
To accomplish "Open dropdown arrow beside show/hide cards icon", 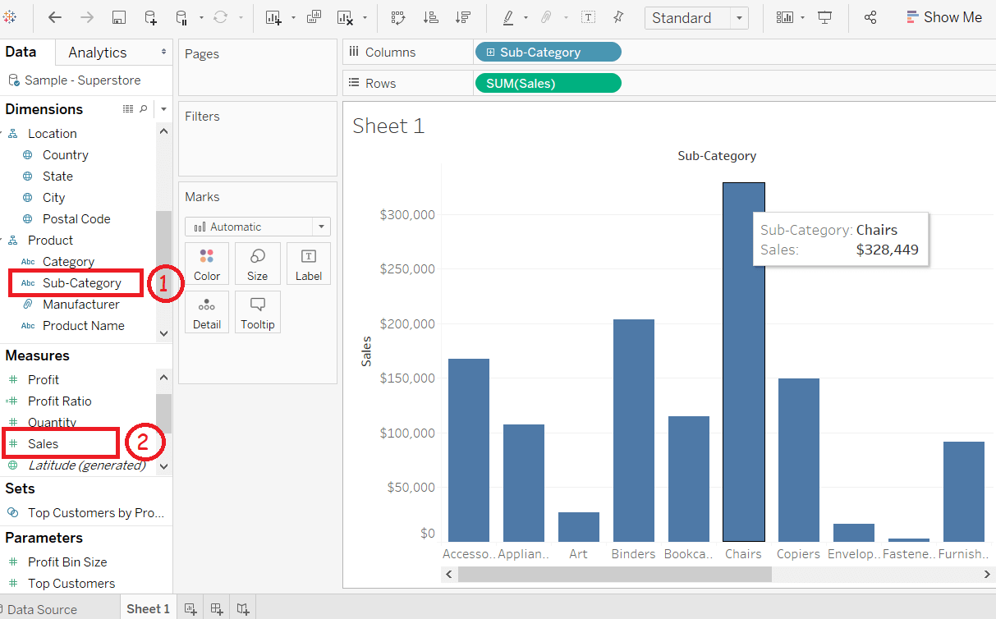I will click(802, 17).
